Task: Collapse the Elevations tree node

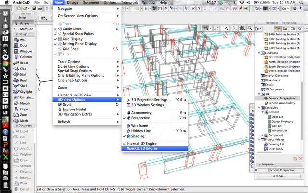Action: click(x=259, y=53)
